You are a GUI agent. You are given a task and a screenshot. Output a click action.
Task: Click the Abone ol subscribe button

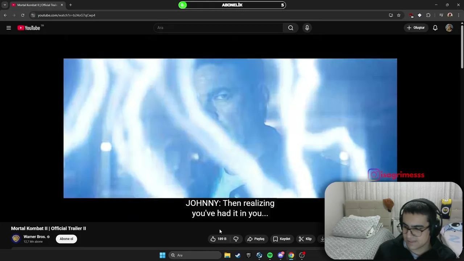coord(66,239)
